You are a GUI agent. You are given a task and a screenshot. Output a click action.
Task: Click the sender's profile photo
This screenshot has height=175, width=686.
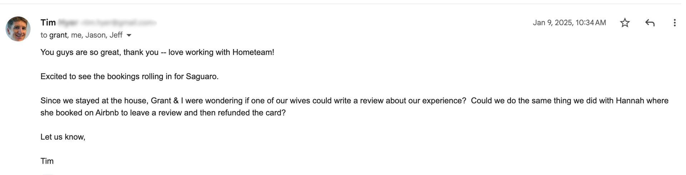pyautogui.click(x=18, y=29)
